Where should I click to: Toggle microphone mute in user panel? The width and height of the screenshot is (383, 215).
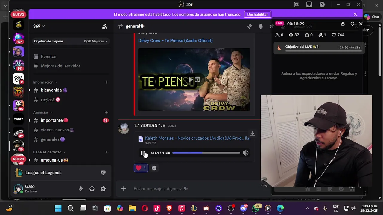pos(80,189)
